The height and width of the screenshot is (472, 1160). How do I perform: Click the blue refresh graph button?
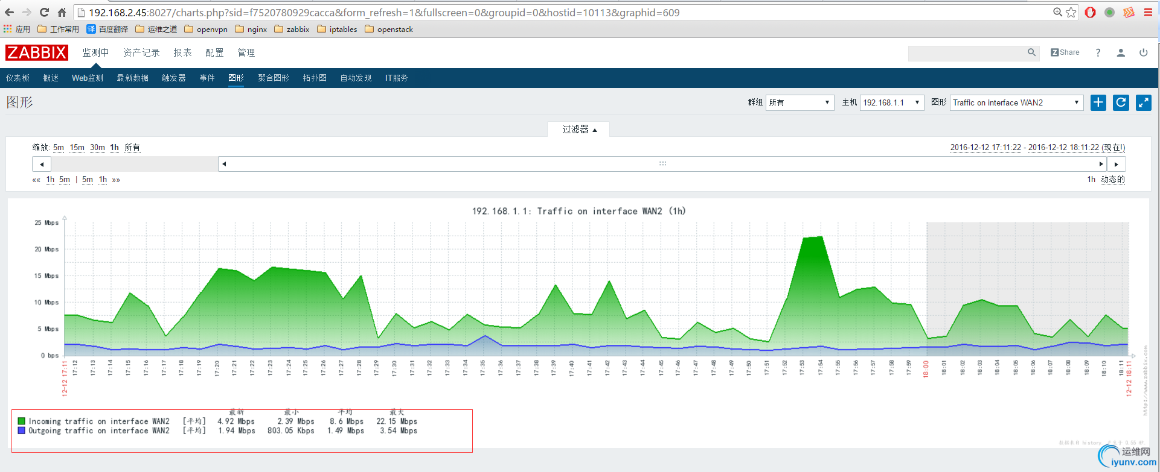1121,102
